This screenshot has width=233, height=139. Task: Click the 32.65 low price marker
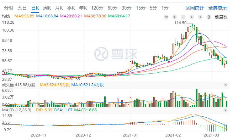click(75, 79)
